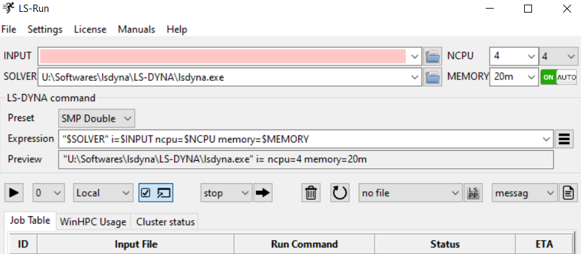Browse for SOLVER executable folder icon
Screen dimensions: 581x254
432,77
